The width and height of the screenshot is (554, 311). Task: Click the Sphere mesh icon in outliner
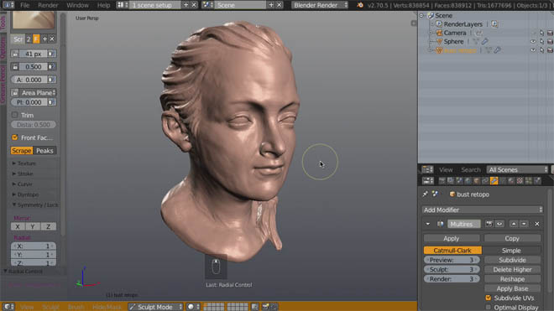439,42
